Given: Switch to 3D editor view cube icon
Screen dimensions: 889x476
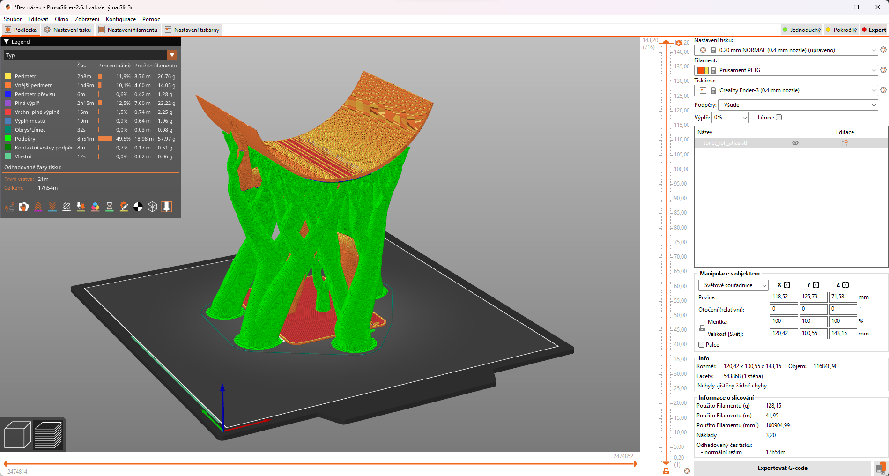Looking at the screenshot, I should click(x=18, y=435).
